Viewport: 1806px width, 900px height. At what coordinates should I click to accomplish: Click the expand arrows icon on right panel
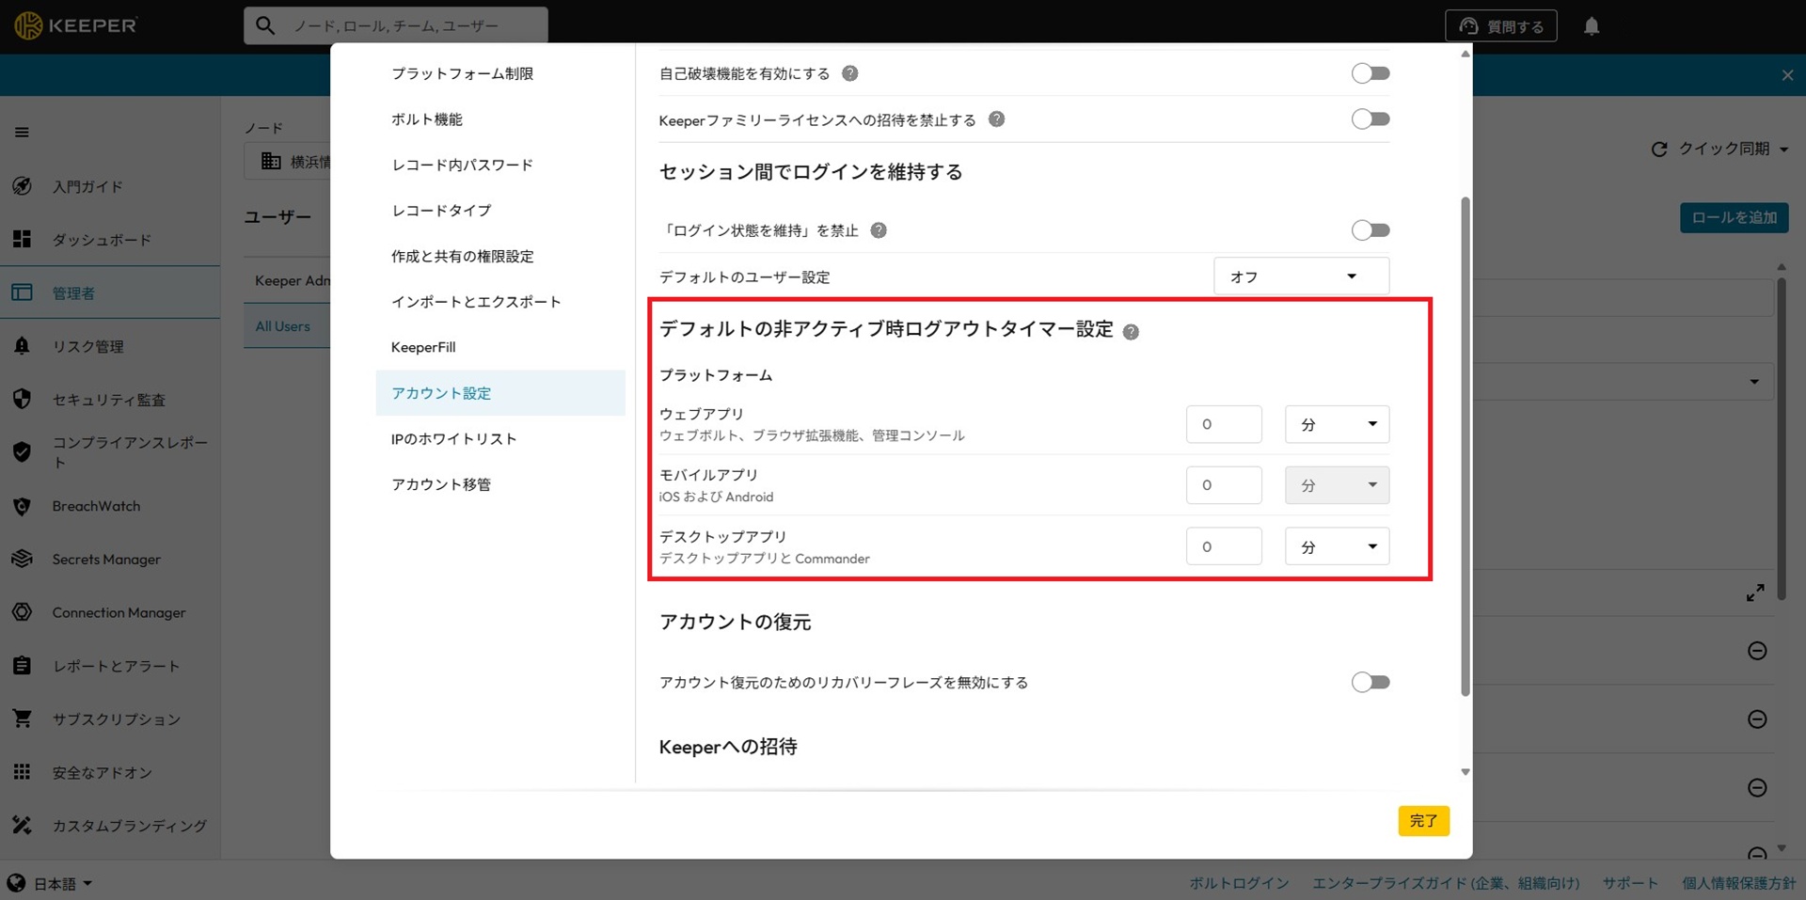tap(1754, 593)
